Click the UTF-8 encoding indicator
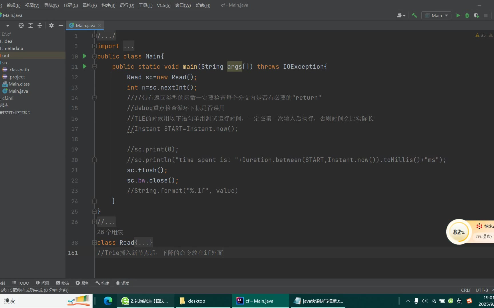Viewport: 494px width, 308px height. [482, 290]
